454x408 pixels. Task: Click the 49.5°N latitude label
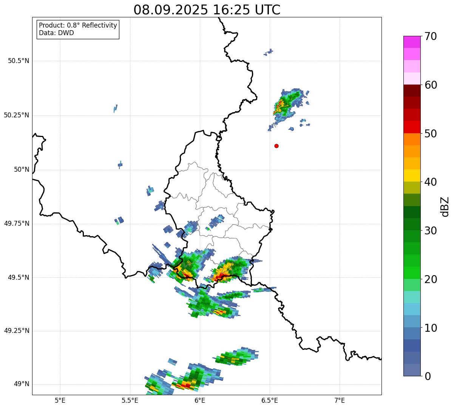[x=19, y=277]
